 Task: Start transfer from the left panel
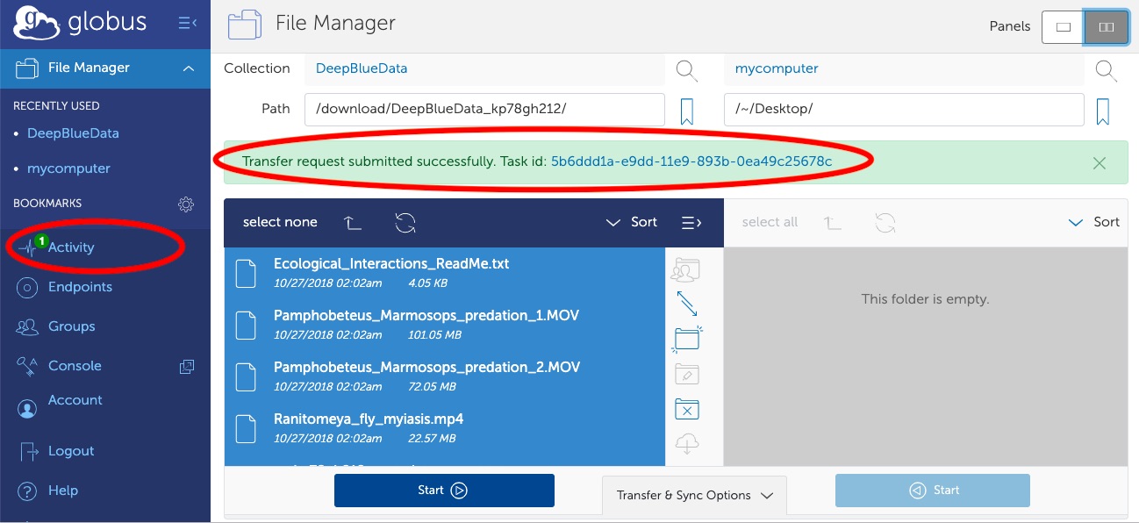click(444, 491)
